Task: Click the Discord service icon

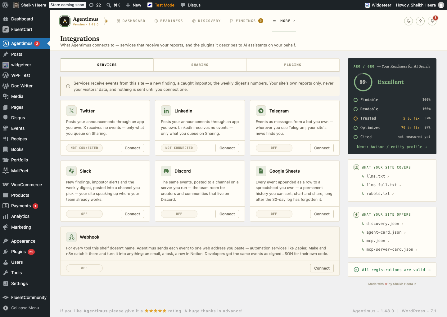Action: (166, 171)
